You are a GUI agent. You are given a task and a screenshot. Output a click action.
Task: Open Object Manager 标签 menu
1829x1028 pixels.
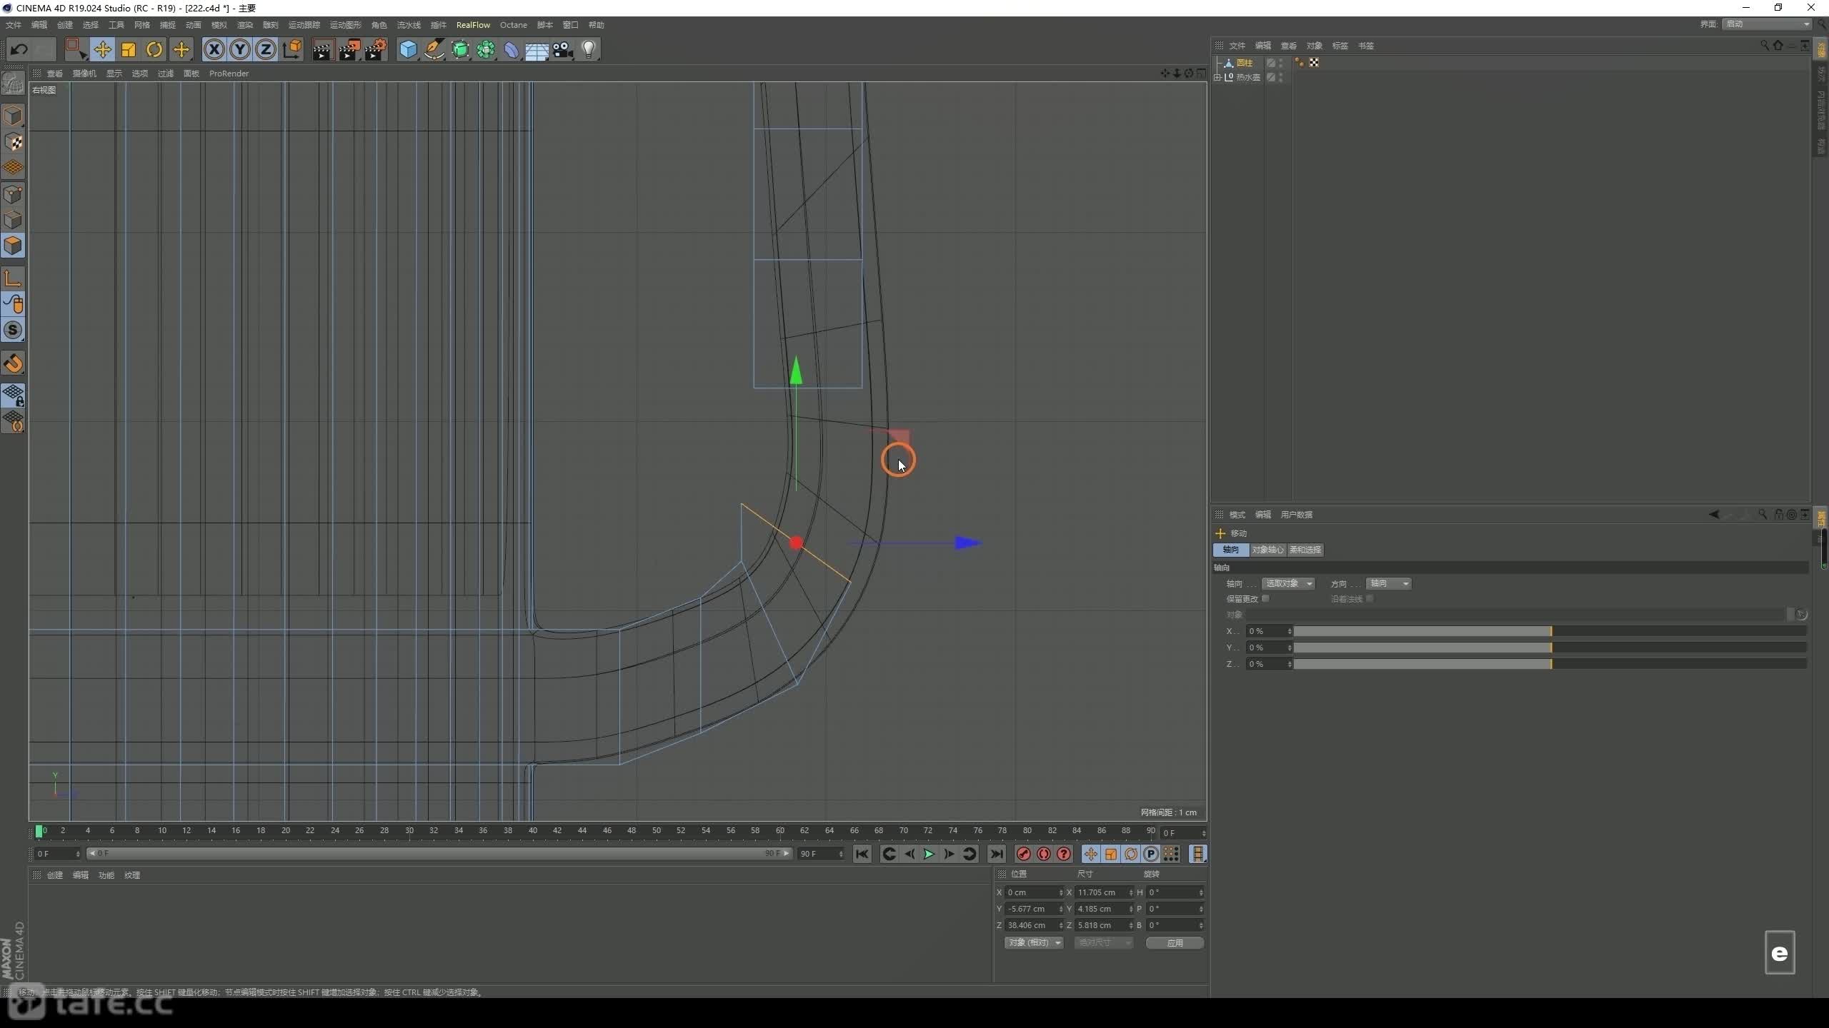tap(1340, 46)
